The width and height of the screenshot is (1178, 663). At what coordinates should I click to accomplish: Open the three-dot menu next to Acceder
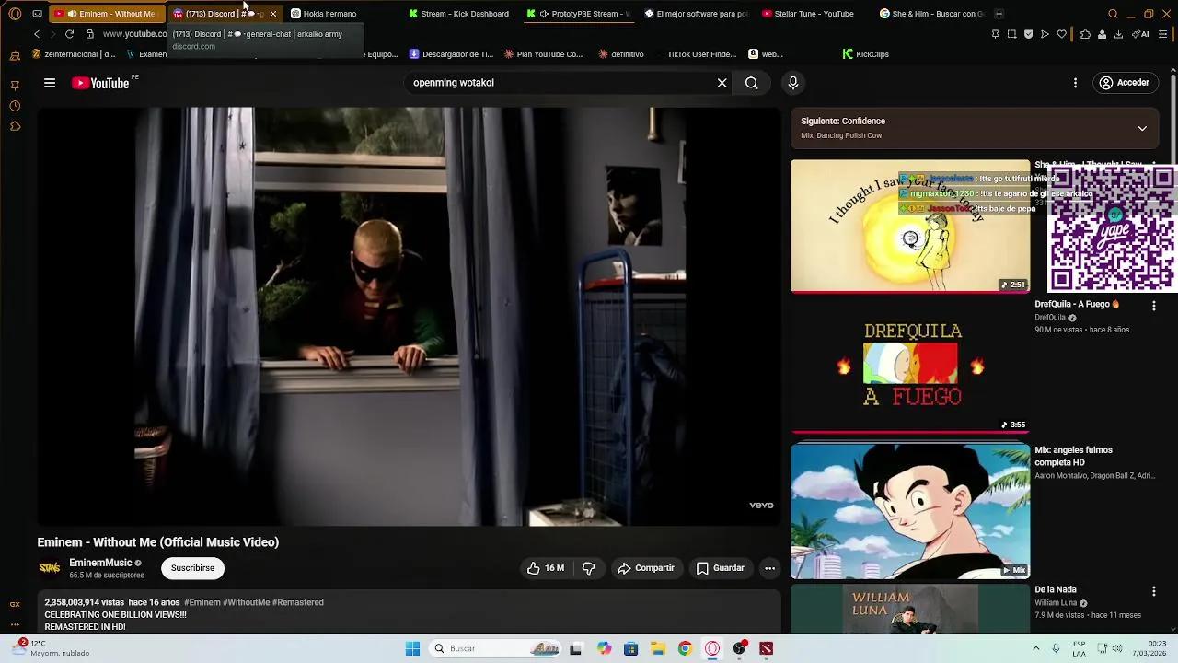1075,83
